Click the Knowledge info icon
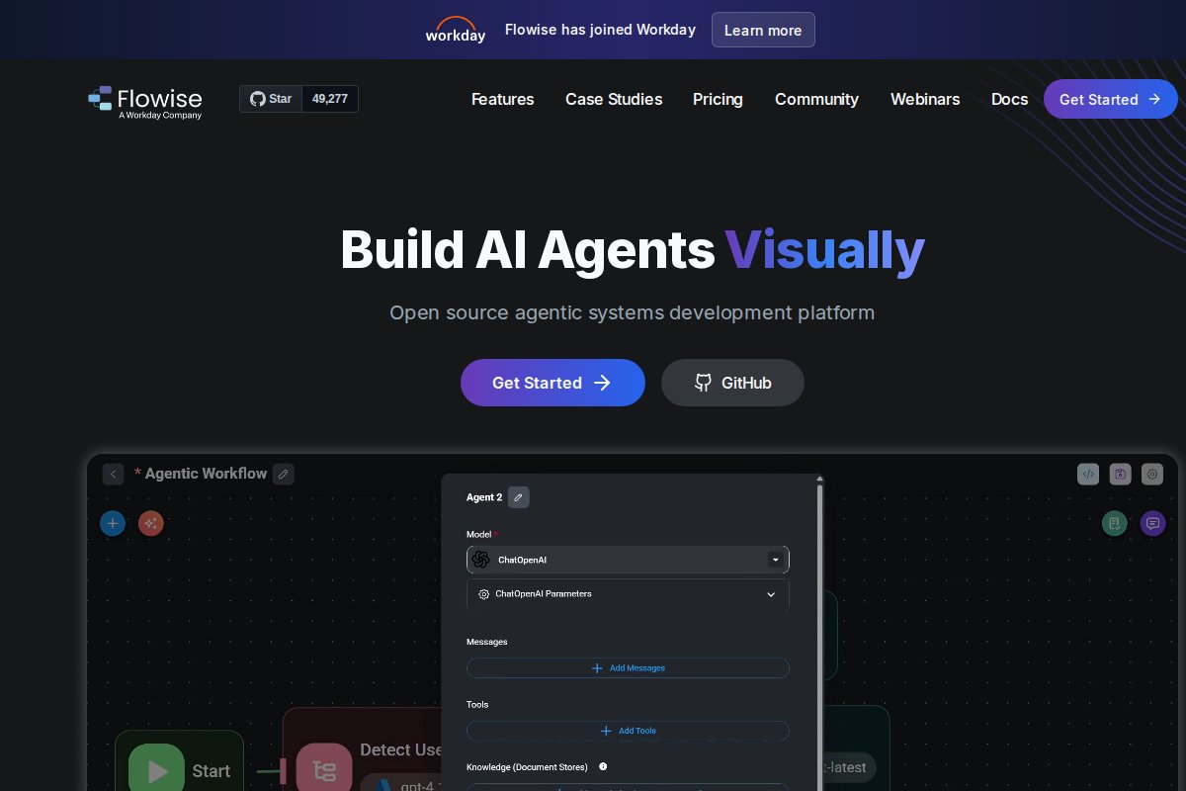Image resolution: width=1186 pixels, height=791 pixels. (603, 766)
